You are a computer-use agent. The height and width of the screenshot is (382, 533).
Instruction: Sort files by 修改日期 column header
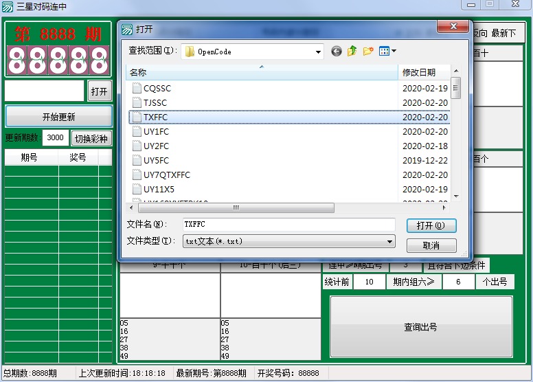[x=422, y=73]
